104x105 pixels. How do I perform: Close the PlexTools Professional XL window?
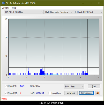[99, 3]
